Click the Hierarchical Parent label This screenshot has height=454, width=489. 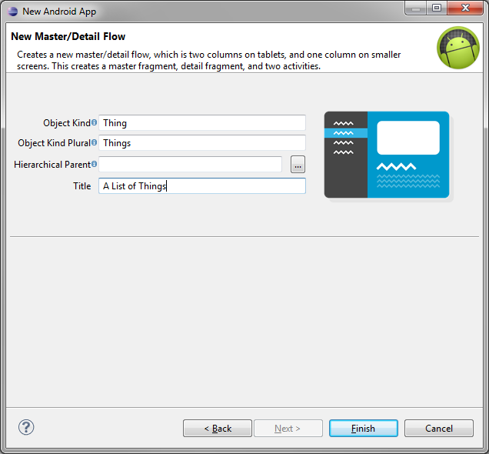[52, 165]
